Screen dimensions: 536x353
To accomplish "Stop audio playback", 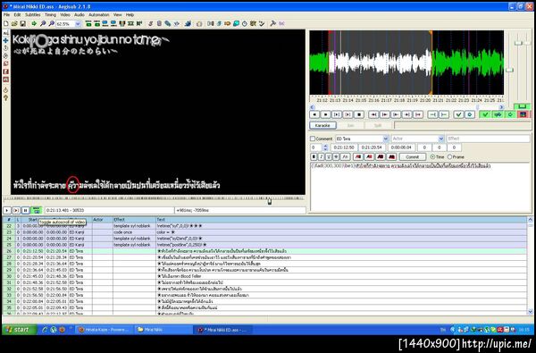I will [x=358, y=114].
